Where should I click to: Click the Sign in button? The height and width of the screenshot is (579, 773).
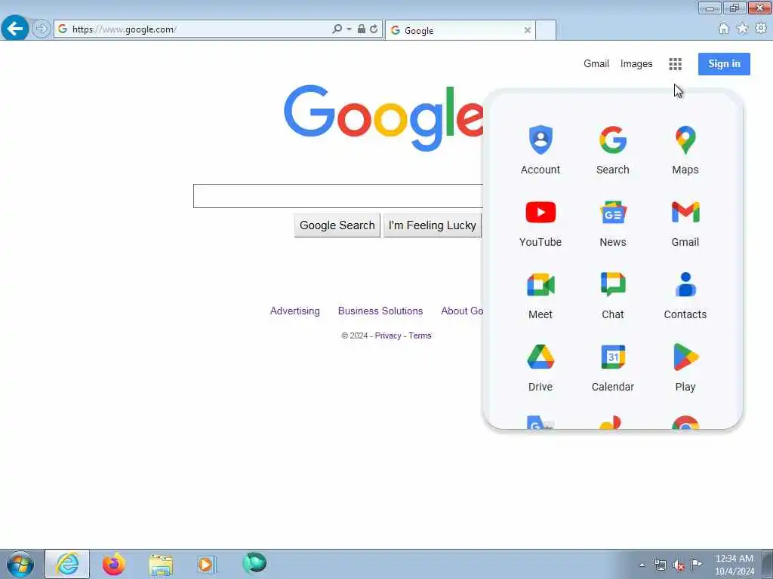coord(724,64)
